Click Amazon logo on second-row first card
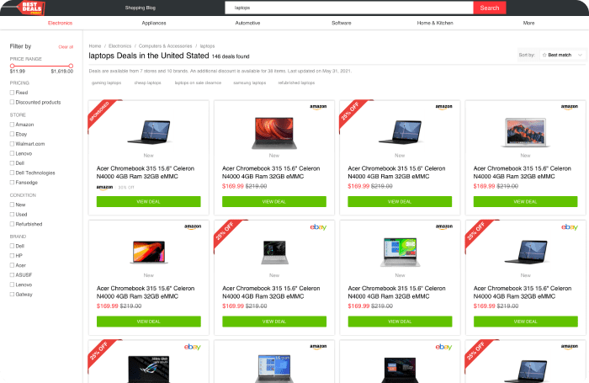 pyautogui.click(x=193, y=226)
